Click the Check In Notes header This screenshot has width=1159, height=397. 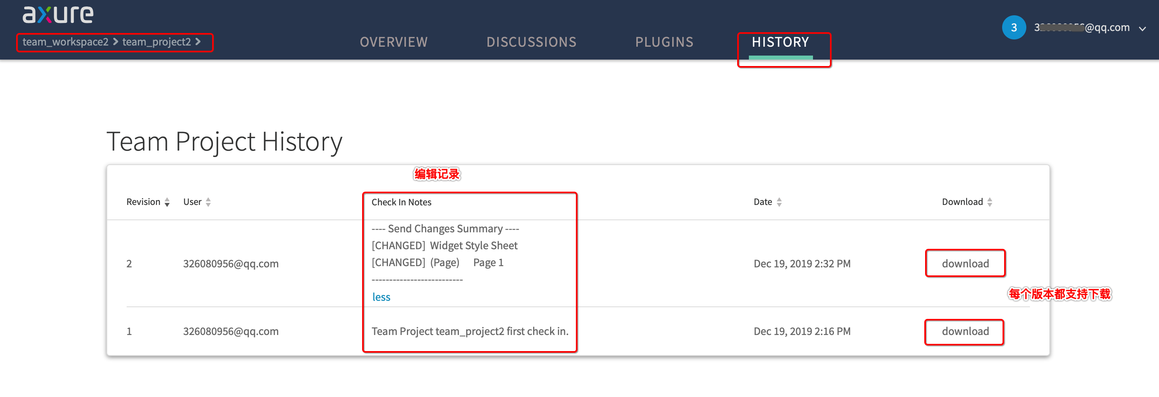pyautogui.click(x=401, y=202)
